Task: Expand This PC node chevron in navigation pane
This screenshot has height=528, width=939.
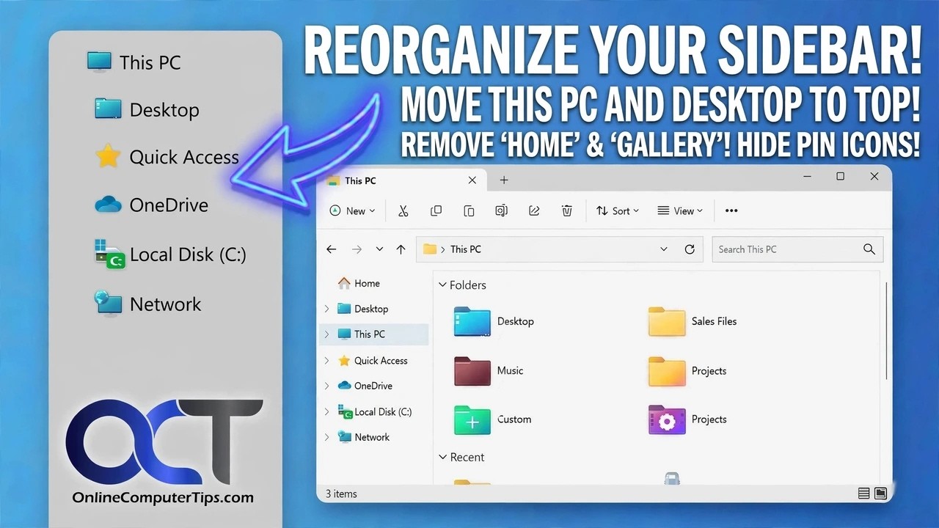Action: (327, 334)
